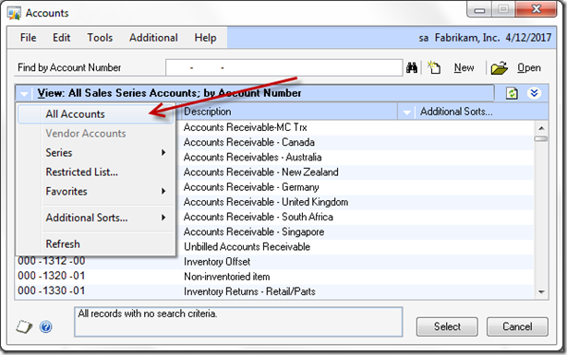Screen dimensions: 567x355
Task: Open the blue help question icon
Action: [x=46, y=326]
